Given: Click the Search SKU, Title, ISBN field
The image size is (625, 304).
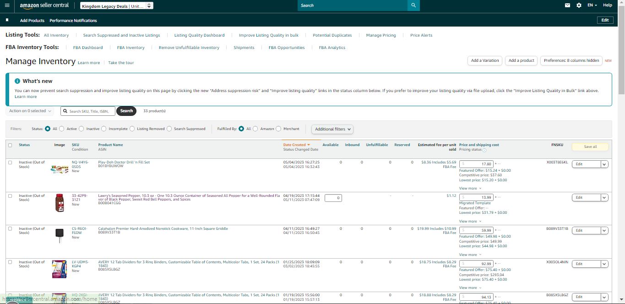Looking at the screenshot, I should pyautogui.click(x=88, y=111).
